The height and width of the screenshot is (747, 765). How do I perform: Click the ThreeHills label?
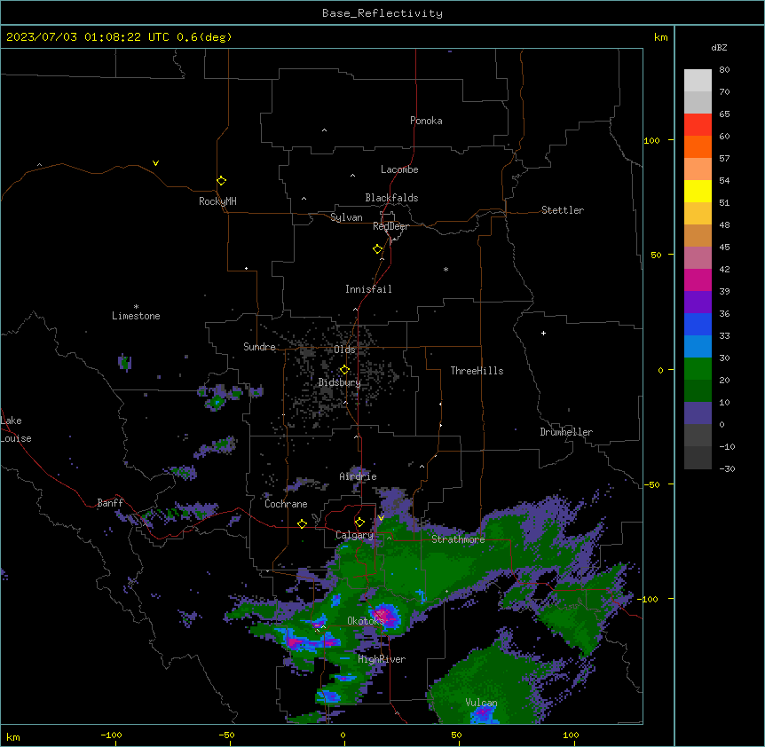(477, 371)
